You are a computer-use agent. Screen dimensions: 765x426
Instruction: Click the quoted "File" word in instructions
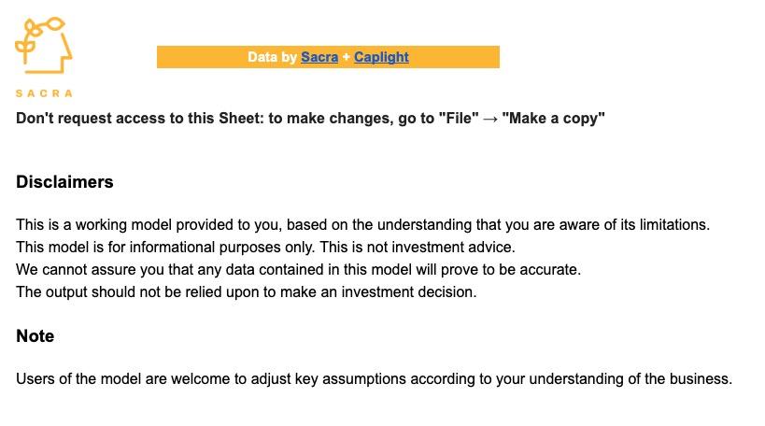coord(459,118)
